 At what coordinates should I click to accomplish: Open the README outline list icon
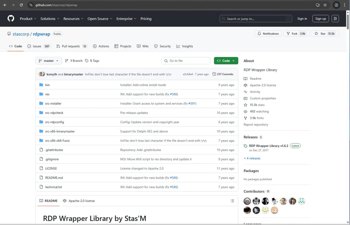click(232, 201)
